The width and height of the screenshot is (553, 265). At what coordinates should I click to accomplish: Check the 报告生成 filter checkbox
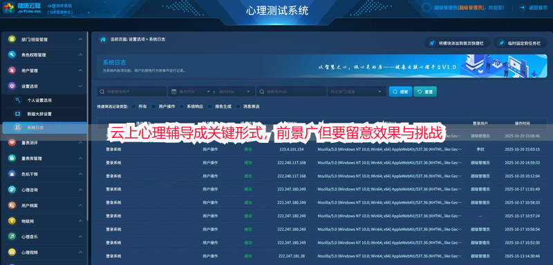210,106
